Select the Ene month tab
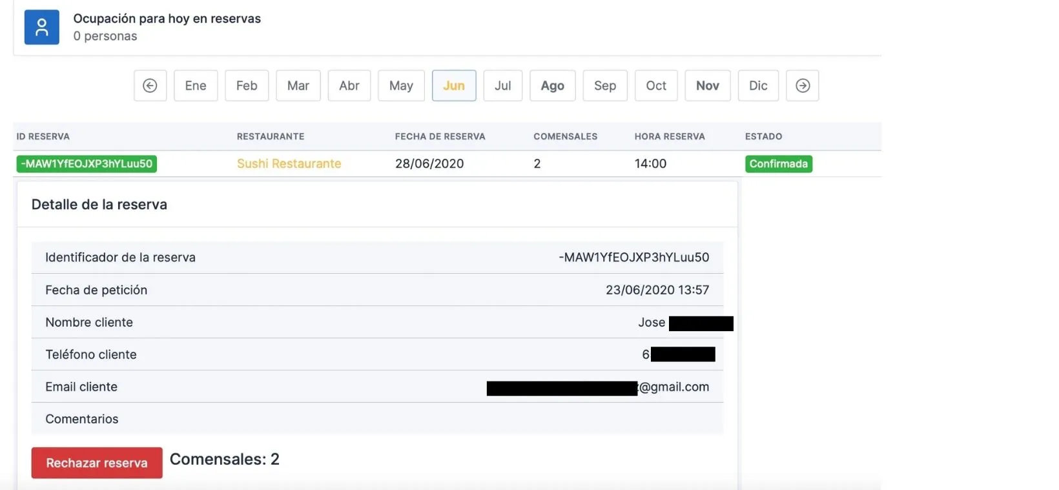This screenshot has height=490, width=1059. (196, 85)
